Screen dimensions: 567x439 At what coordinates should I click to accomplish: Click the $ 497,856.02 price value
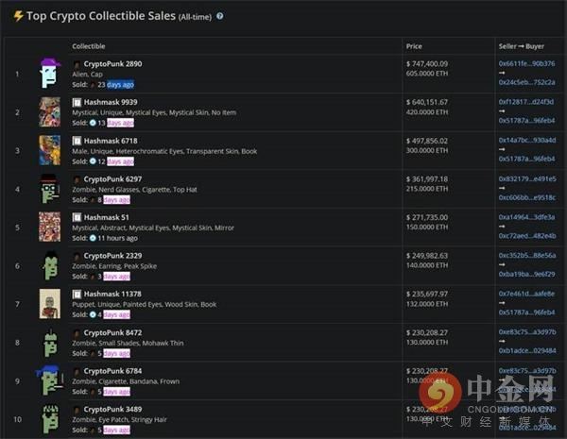(427, 141)
